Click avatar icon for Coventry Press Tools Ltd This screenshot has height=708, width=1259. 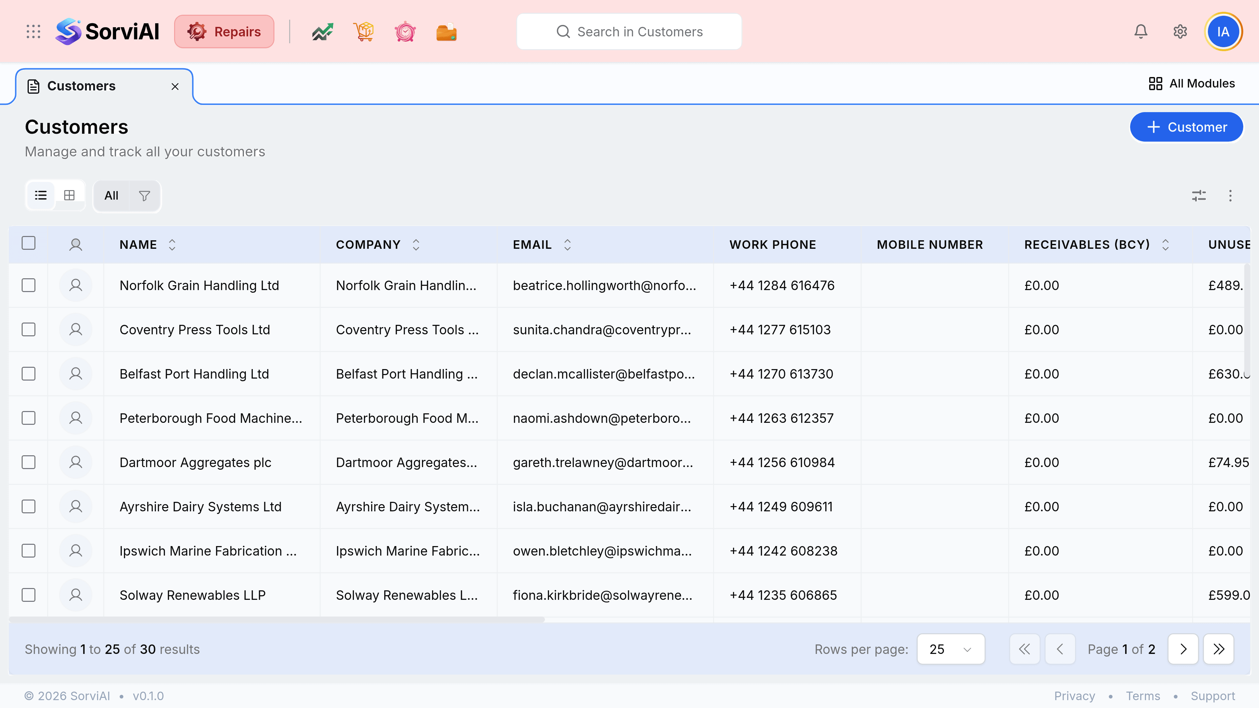click(76, 330)
